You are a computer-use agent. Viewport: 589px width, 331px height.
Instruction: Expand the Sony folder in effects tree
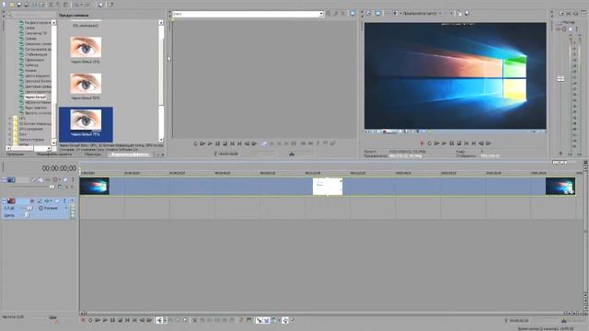tap(10, 134)
